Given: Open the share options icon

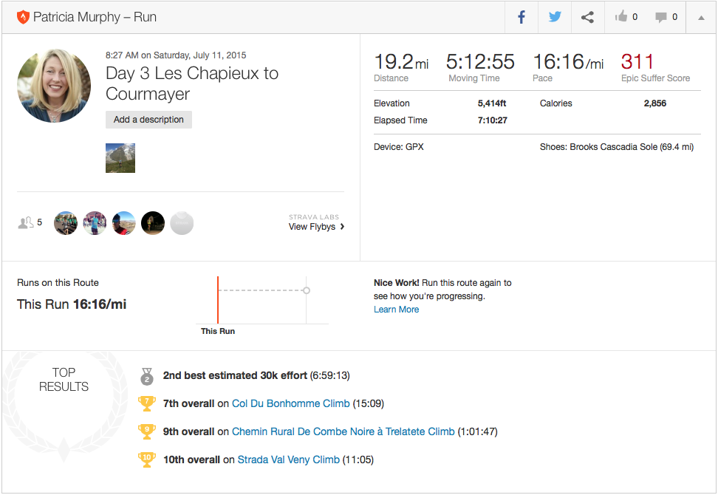Looking at the screenshot, I should click(587, 17).
